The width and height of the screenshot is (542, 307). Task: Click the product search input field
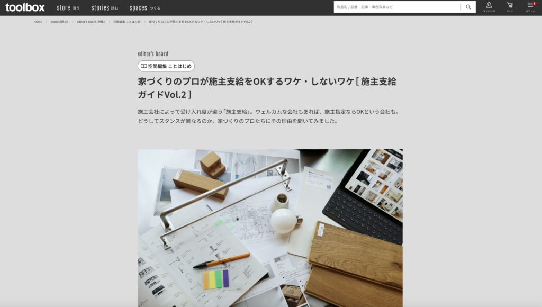coord(397,7)
